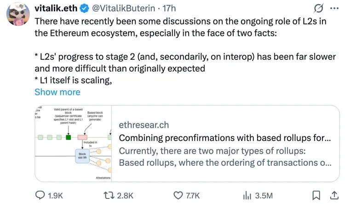This screenshot has height=204, width=345.
Task: Like the tweet with heart icon
Action: 178,195
